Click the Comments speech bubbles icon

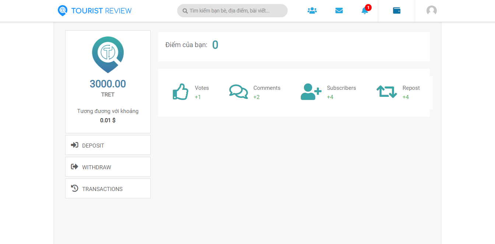(x=239, y=92)
